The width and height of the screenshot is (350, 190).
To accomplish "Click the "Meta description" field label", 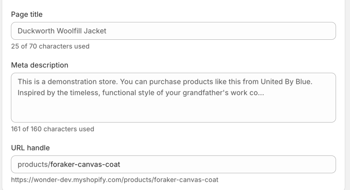I will pyautogui.click(x=39, y=65).
